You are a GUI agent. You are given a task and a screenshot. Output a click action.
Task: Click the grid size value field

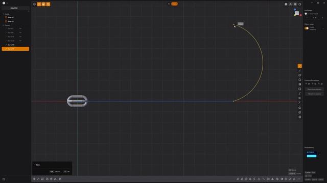pyautogui.click(x=315, y=18)
